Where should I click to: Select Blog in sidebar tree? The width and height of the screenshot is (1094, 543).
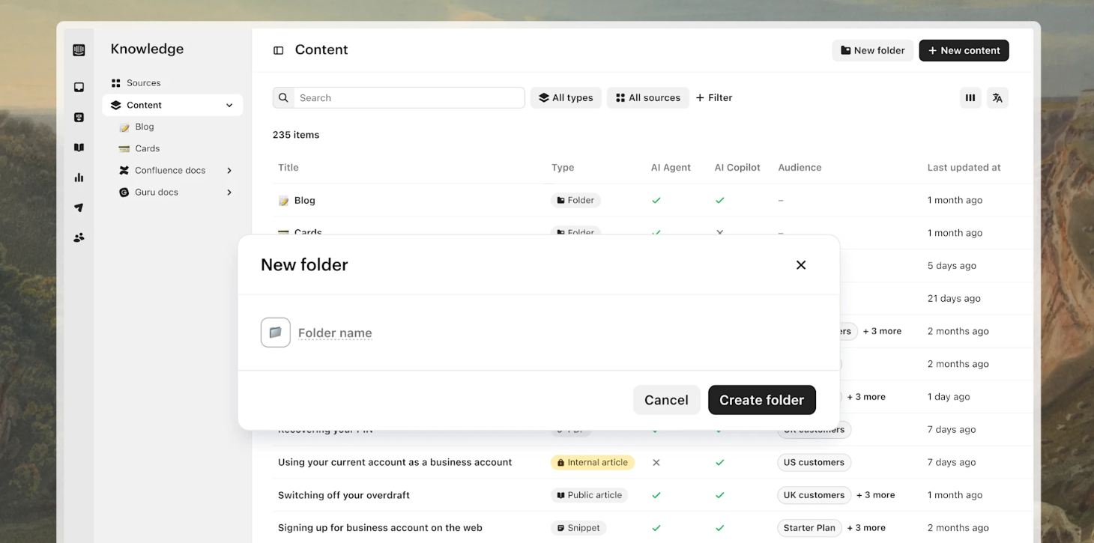coord(144,127)
